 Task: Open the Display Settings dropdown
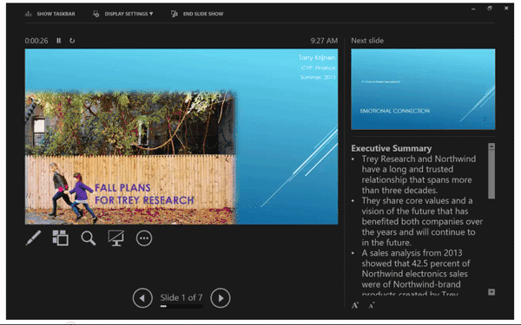[123, 14]
